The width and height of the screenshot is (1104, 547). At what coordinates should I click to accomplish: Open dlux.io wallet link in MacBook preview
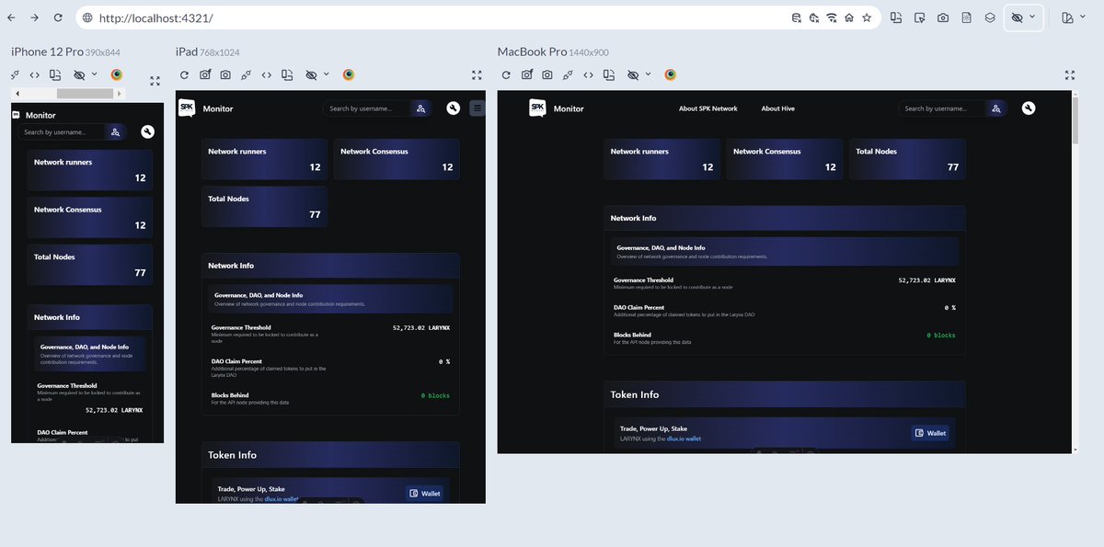682,439
